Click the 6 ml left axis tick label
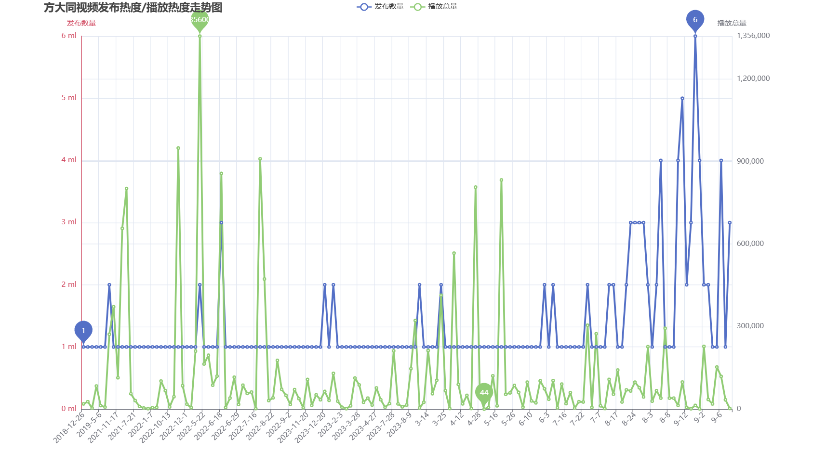813x451 pixels. (69, 36)
